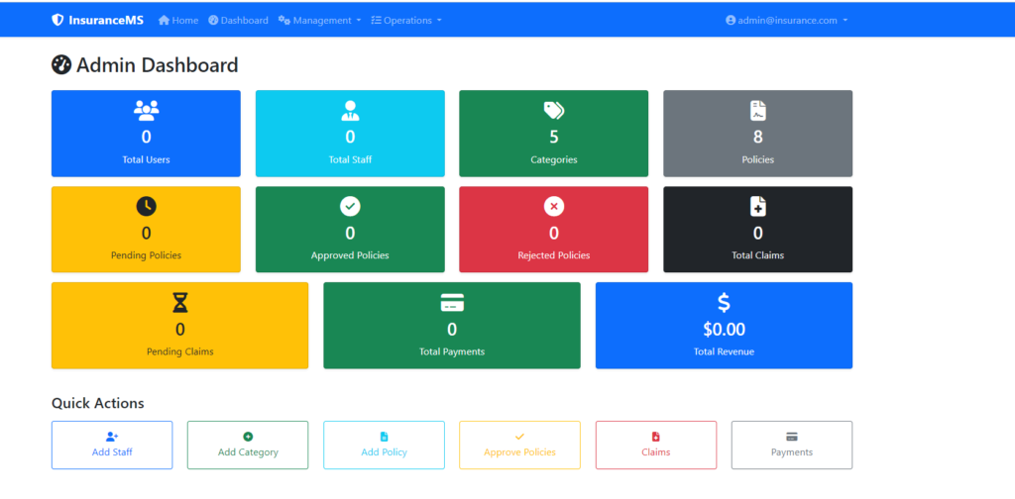Click the Quick Actions heading
Viewport: 1015px width, 499px height.
(x=98, y=403)
